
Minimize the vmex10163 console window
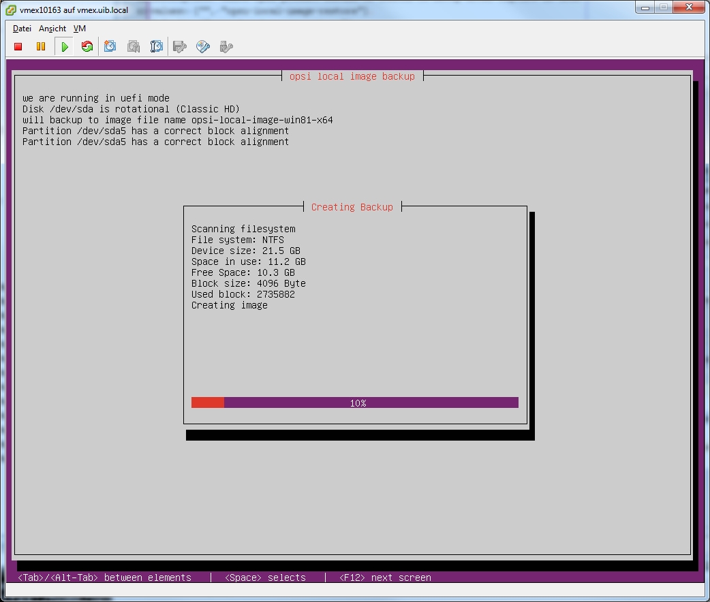click(x=645, y=7)
